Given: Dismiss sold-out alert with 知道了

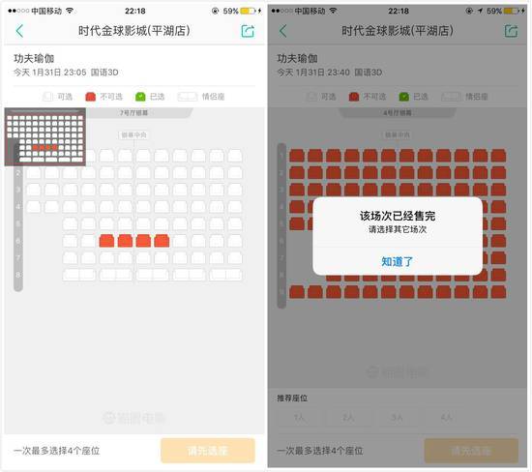Looking at the screenshot, I should point(398,261).
